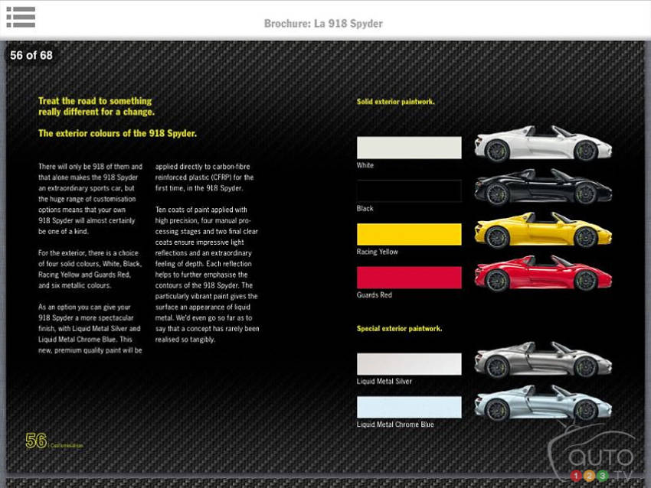Click the 'Special exterior paintwork.' heading
Screen dimensions: 651x488
(399, 328)
